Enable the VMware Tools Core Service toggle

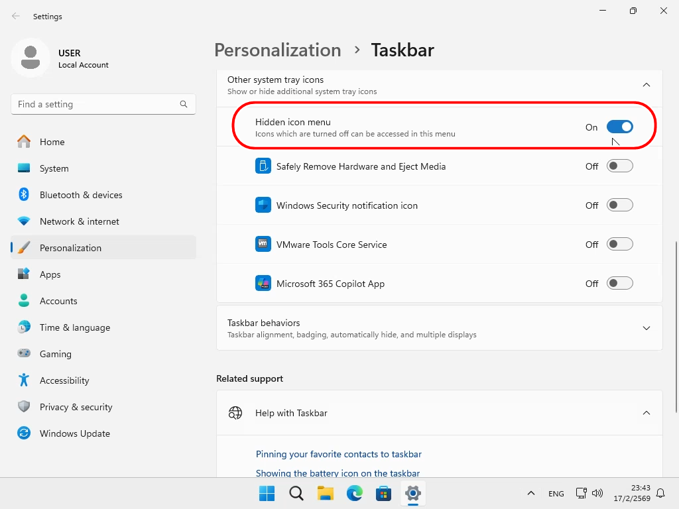619,245
